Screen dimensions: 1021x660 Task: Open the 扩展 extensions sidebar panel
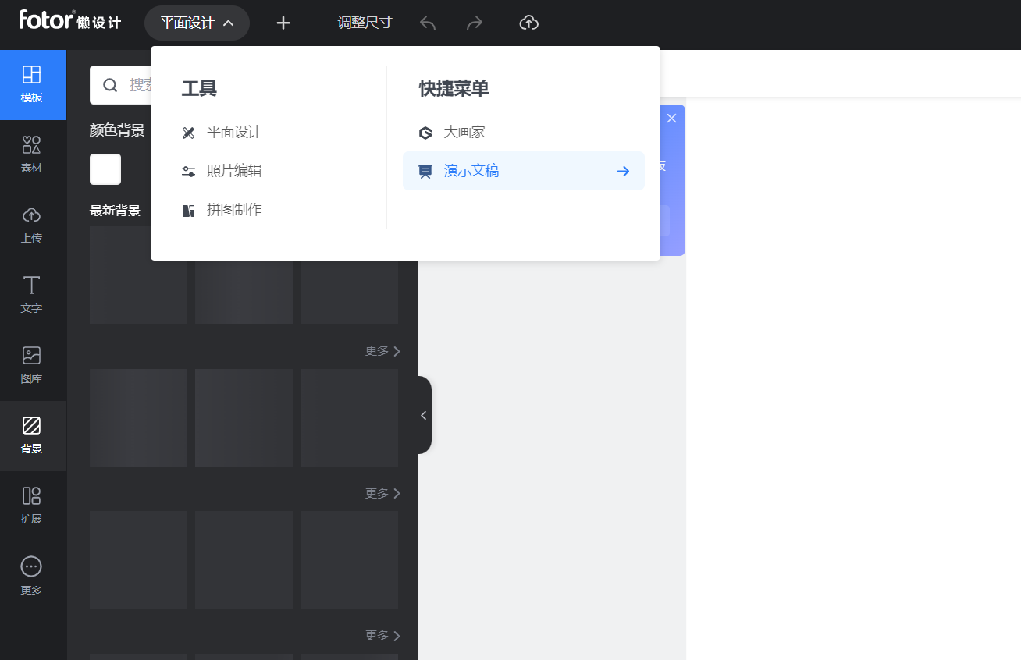[32, 506]
